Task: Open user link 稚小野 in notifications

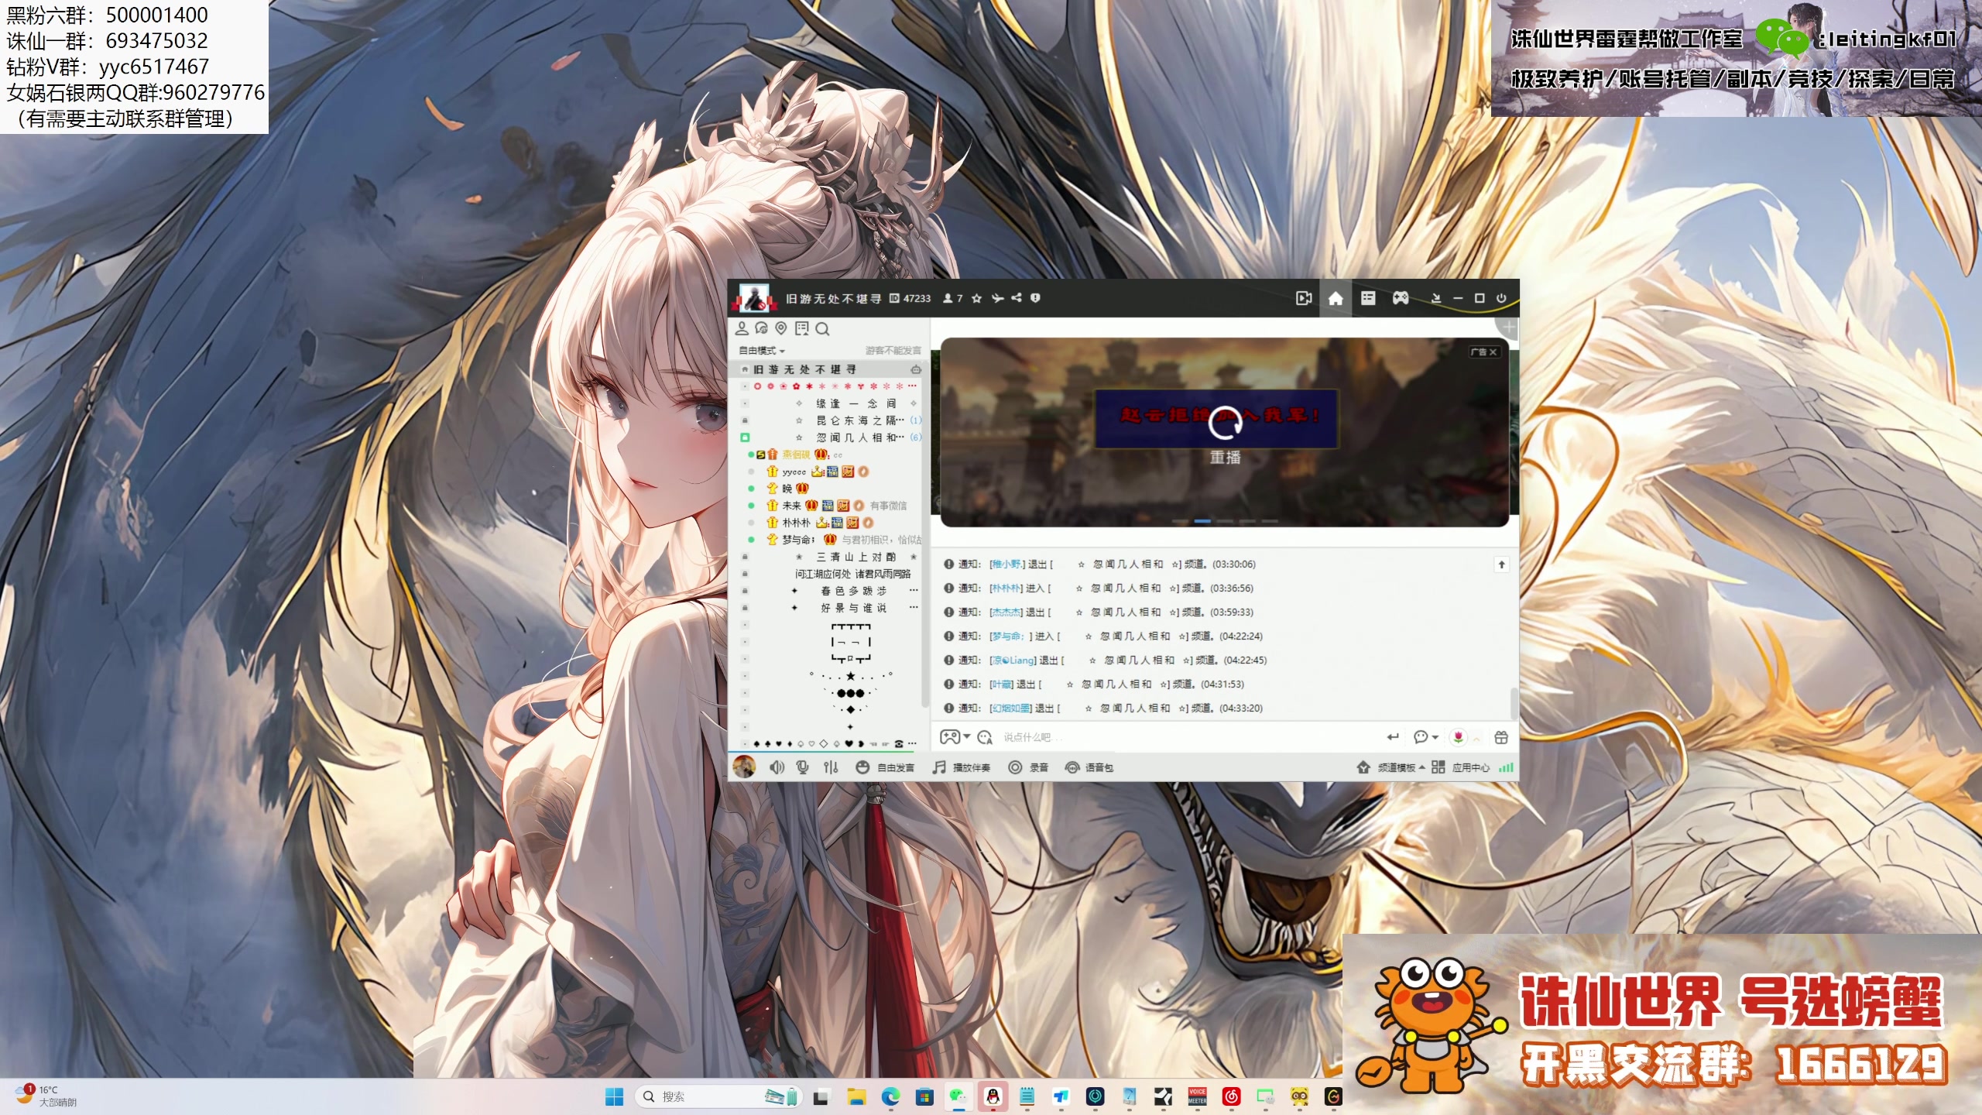Action: pos(1006,564)
